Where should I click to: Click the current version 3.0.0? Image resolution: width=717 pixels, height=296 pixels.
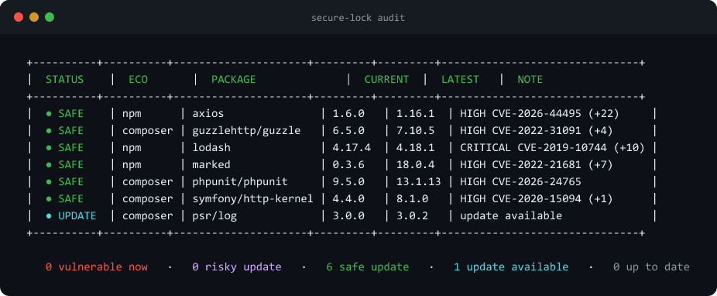tap(348, 216)
